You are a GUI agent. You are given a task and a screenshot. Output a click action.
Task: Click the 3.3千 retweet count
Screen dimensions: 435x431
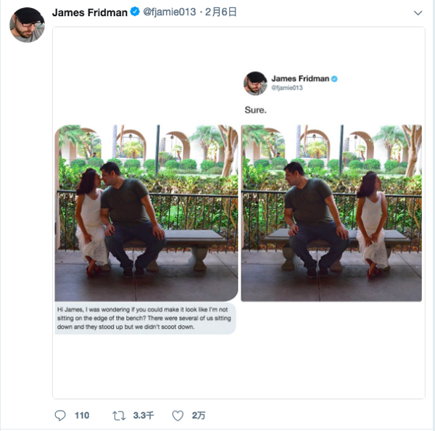(144, 416)
